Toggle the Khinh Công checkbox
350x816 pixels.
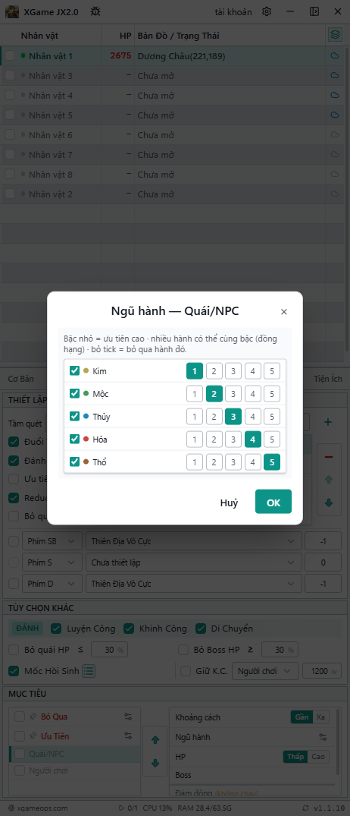(129, 629)
